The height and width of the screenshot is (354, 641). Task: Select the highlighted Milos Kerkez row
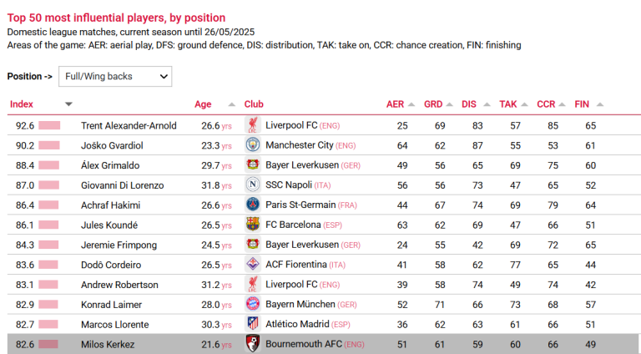point(323,344)
